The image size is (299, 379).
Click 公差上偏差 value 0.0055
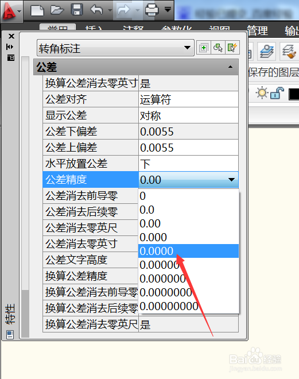(x=188, y=148)
